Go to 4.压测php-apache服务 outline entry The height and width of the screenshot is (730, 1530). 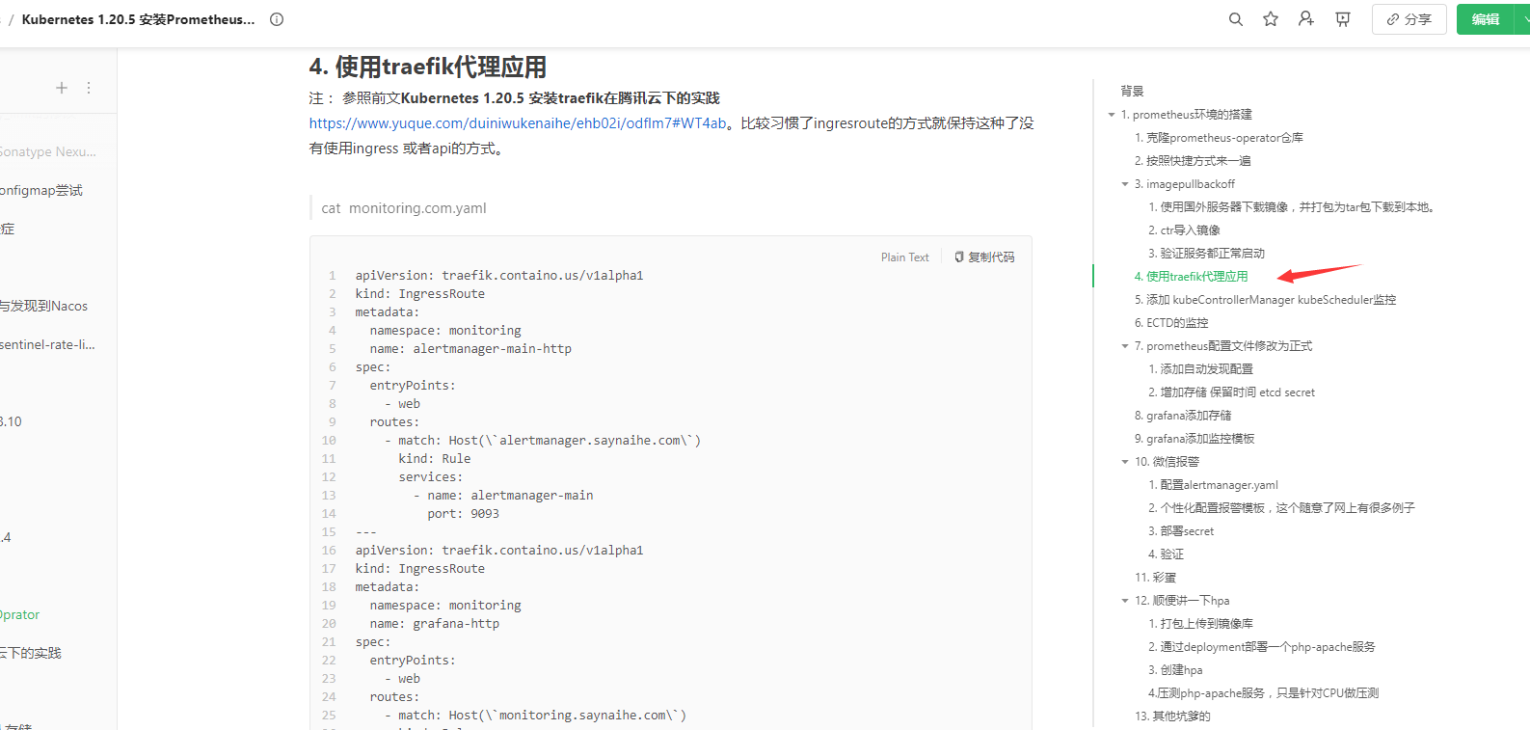[1263, 693]
